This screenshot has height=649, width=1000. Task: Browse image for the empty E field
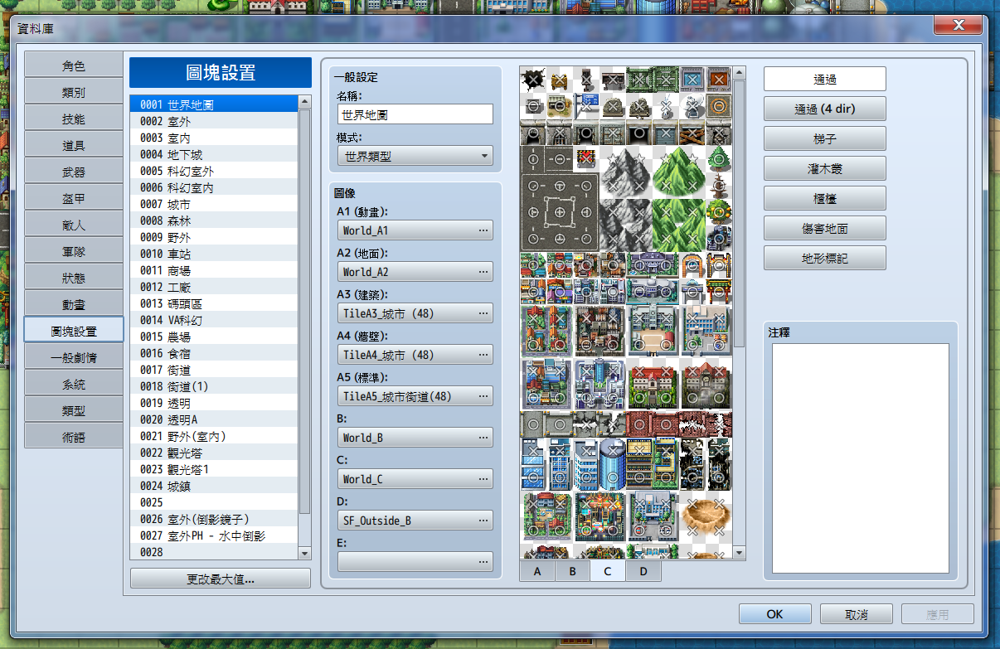[x=415, y=562]
